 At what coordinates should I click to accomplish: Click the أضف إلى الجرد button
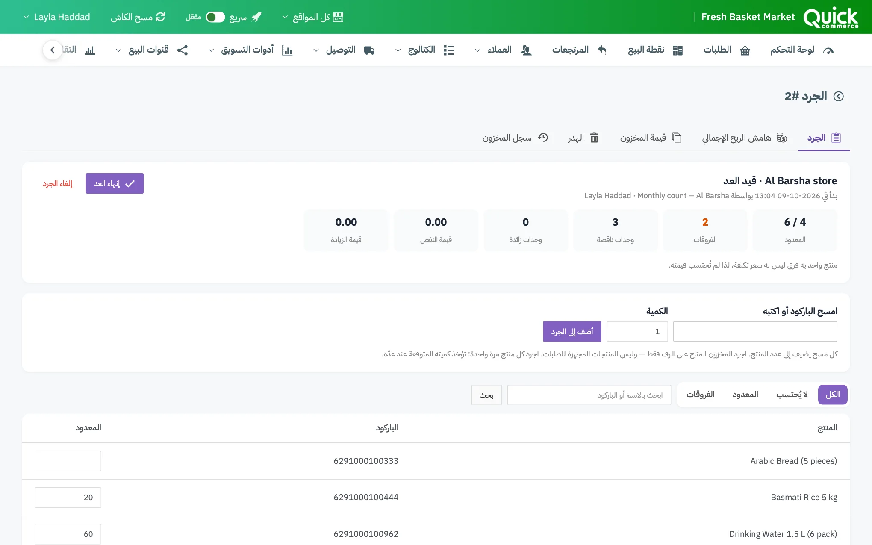tap(572, 332)
